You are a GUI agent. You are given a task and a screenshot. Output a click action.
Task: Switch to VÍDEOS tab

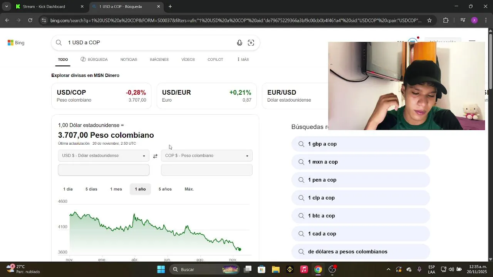(188, 60)
